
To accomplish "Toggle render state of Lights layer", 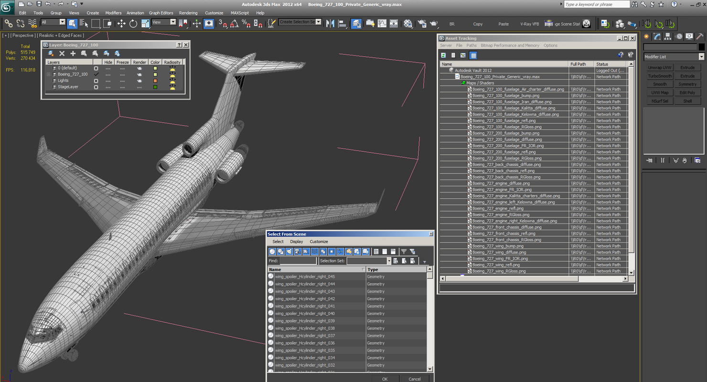I will click(x=139, y=81).
